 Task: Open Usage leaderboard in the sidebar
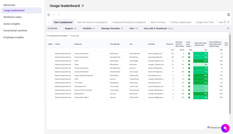(21, 10)
